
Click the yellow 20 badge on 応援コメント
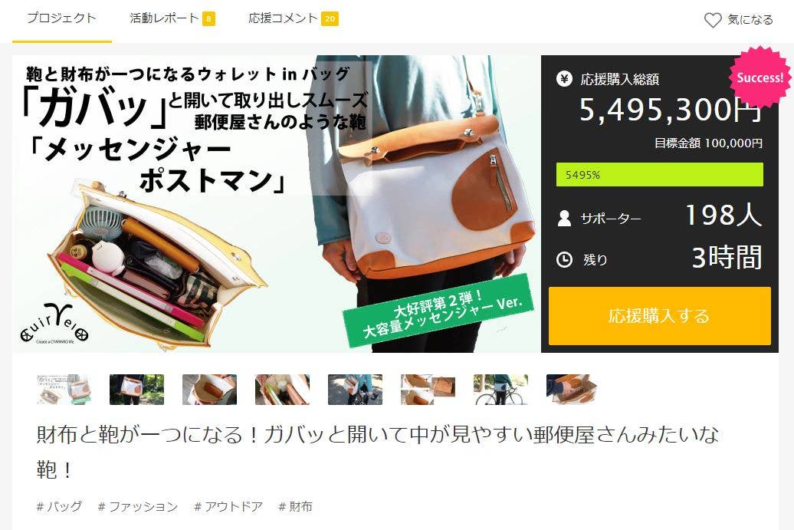point(330,18)
